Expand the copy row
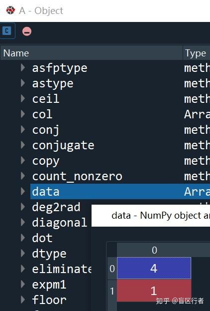 tap(23, 160)
